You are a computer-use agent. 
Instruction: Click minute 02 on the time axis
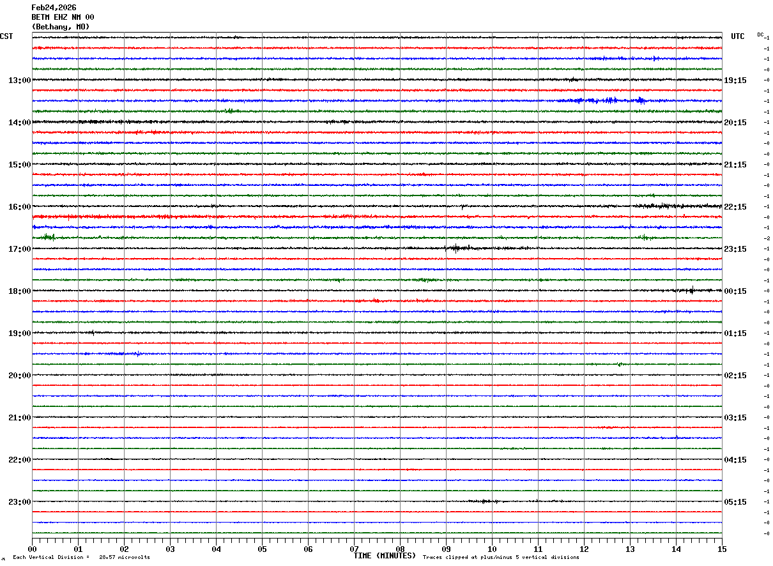[124, 549]
